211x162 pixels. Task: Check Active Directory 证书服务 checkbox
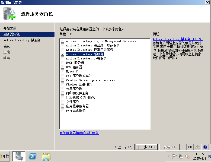[62, 58]
